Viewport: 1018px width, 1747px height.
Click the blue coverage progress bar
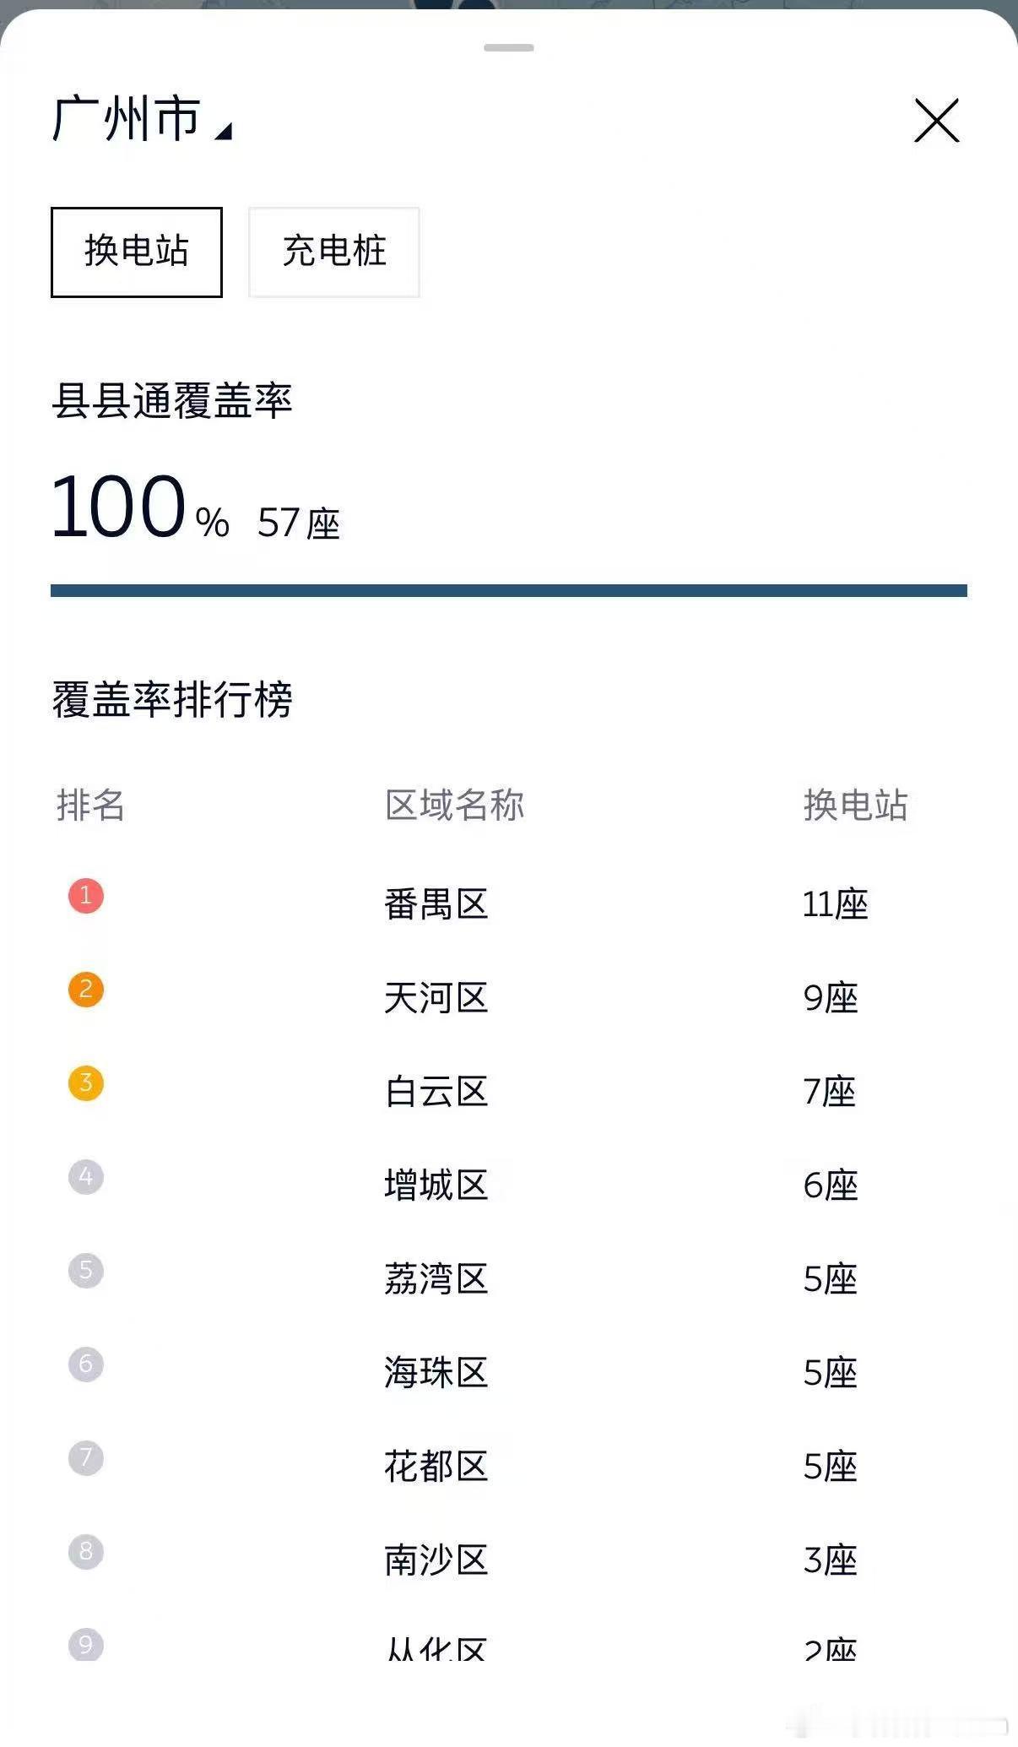coord(509,590)
